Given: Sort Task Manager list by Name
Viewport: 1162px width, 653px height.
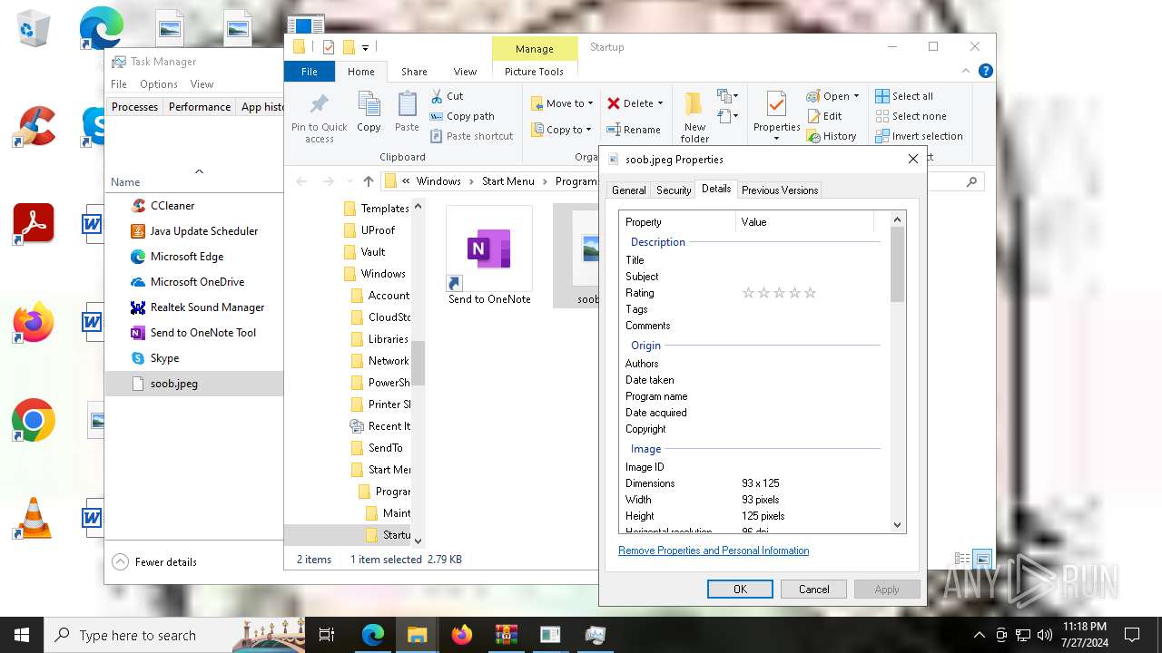Looking at the screenshot, I should (125, 182).
